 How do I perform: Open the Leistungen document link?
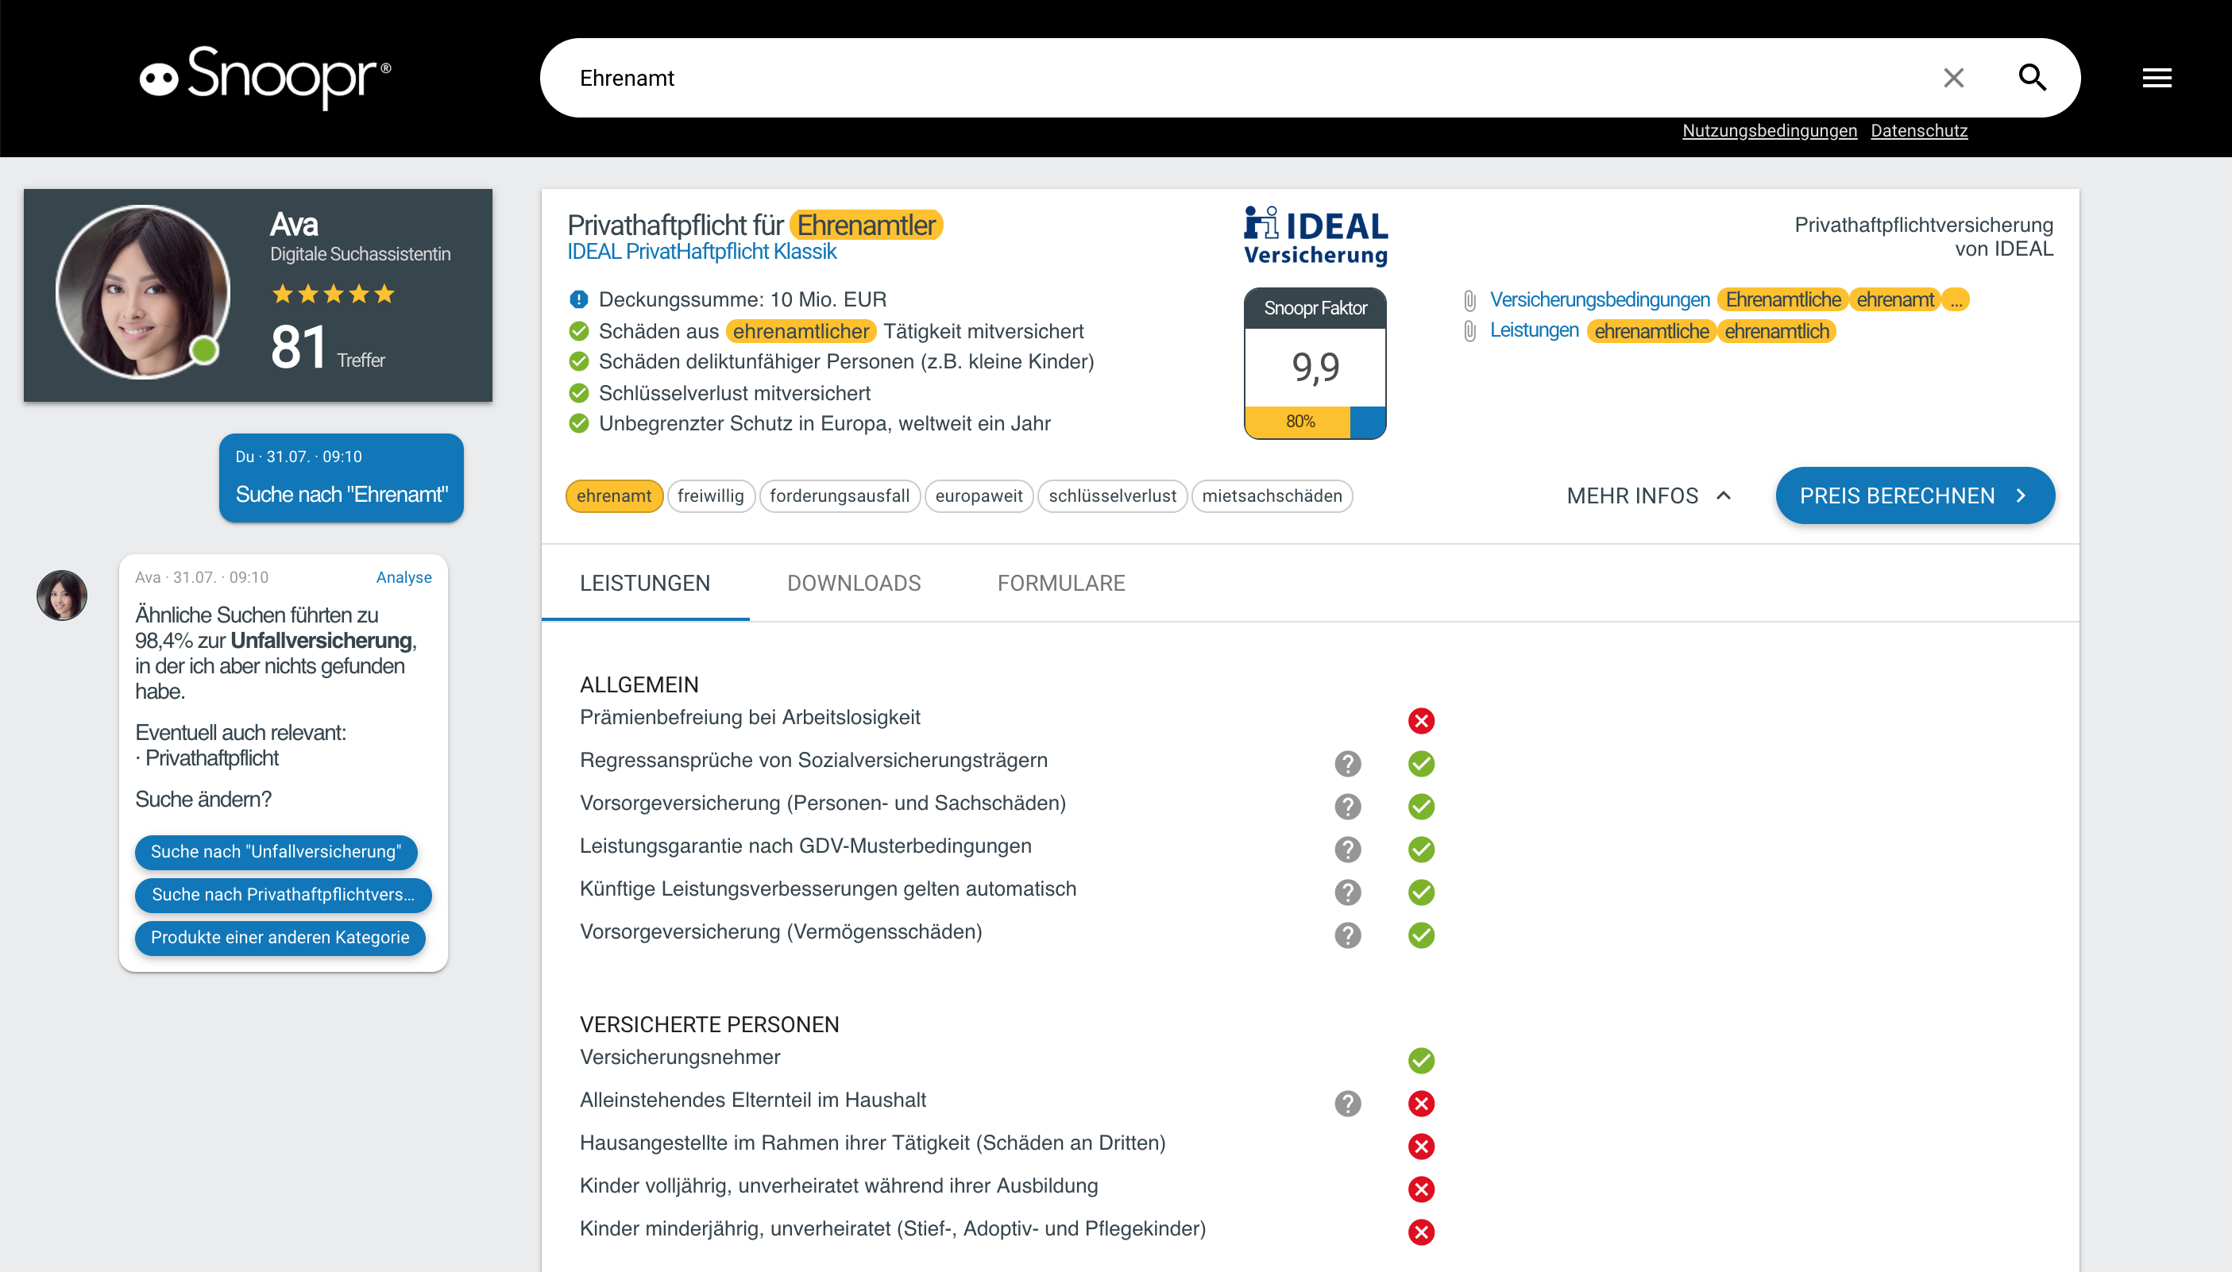tap(1534, 330)
